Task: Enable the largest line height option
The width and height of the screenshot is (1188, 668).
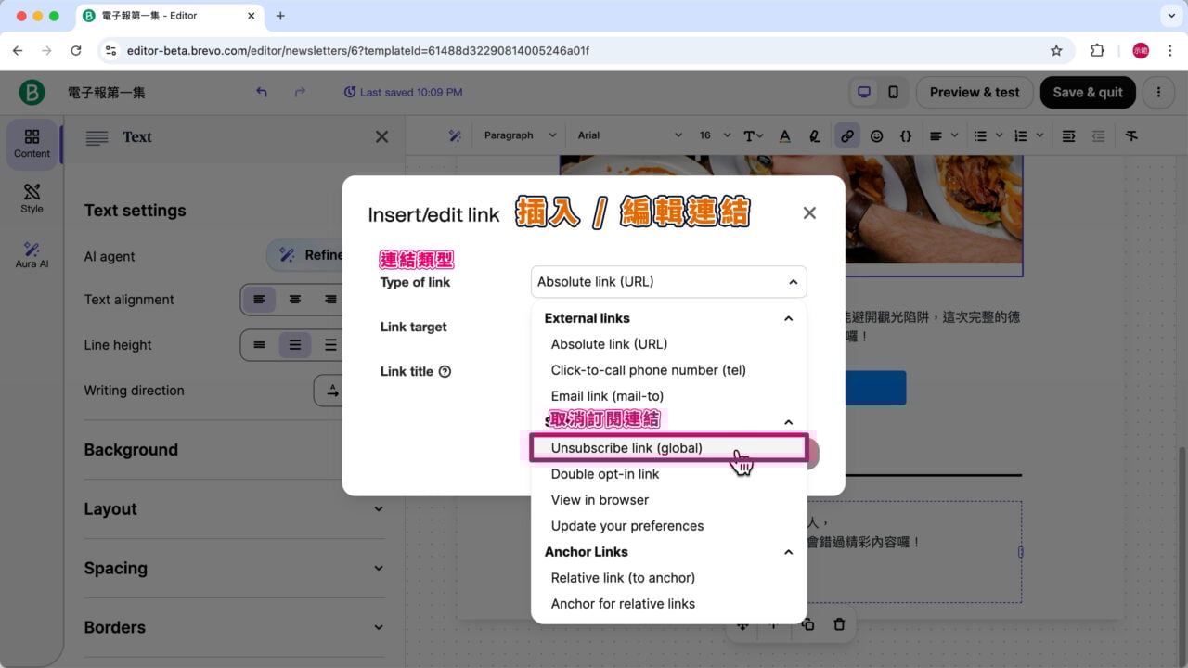Action: [x=331, y=344]
